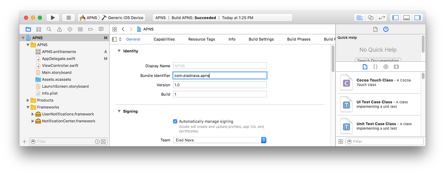The width and height of the screenshot is (445, 174).
Task: Collapse the Signing section
Action: (x=119, y=111)
